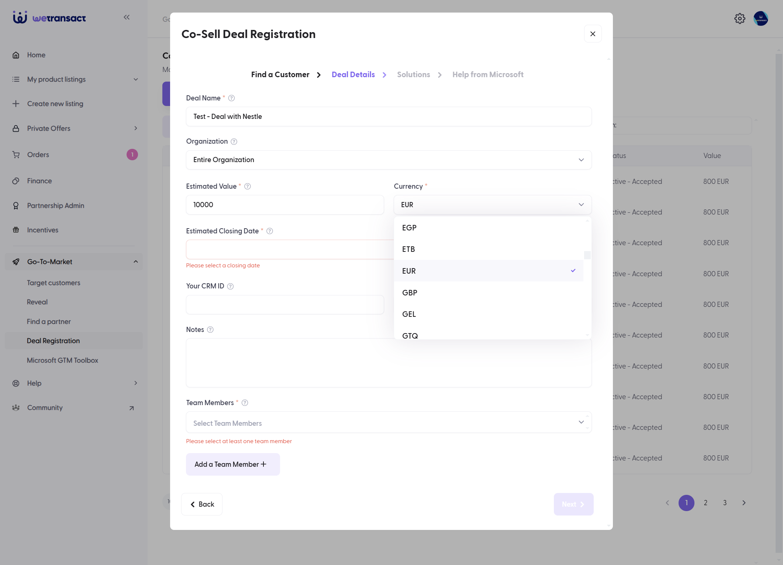Close the Co-Sell Deal Registration dialog
783x565 pixels.
tap(593, 34)
